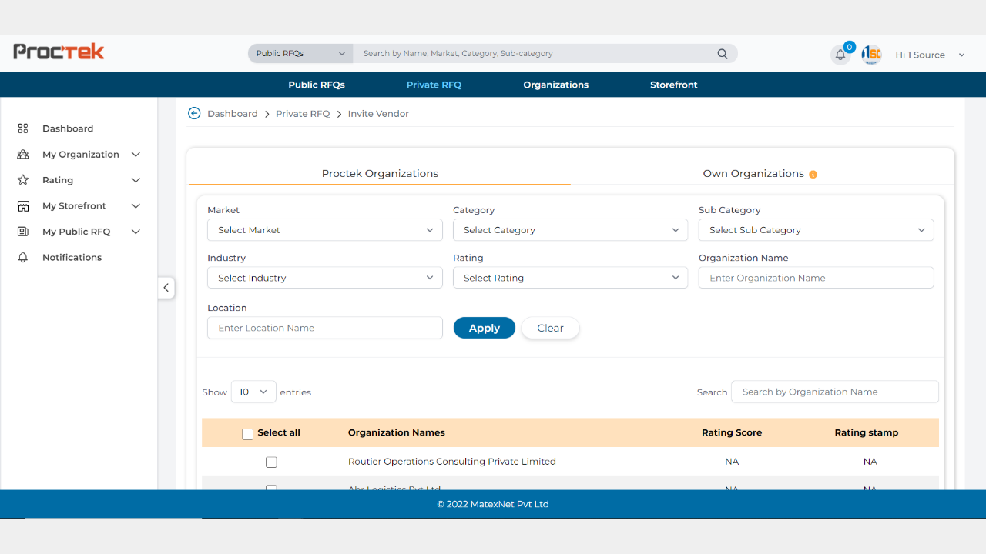
Task: Click the search magnifier icon
Action: coord(722,54)
